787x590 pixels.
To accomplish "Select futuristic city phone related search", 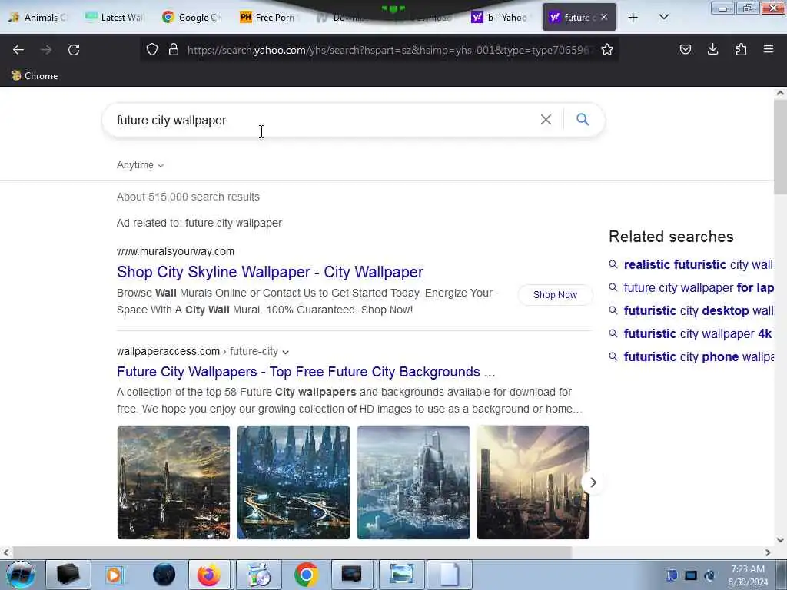I will pyautogui.click(x=698, y=356).
